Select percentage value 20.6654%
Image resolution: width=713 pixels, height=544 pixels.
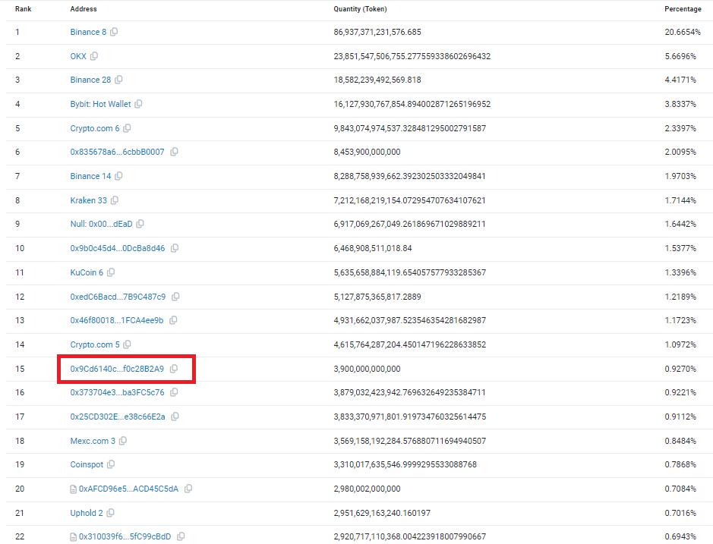click(x=683, y=32)
